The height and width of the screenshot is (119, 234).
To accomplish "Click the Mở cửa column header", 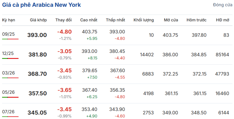I will (171, 20).
